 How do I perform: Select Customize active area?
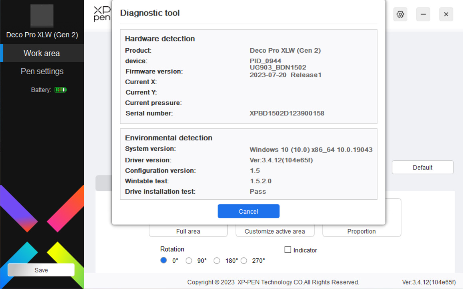[x=275, y=231]
